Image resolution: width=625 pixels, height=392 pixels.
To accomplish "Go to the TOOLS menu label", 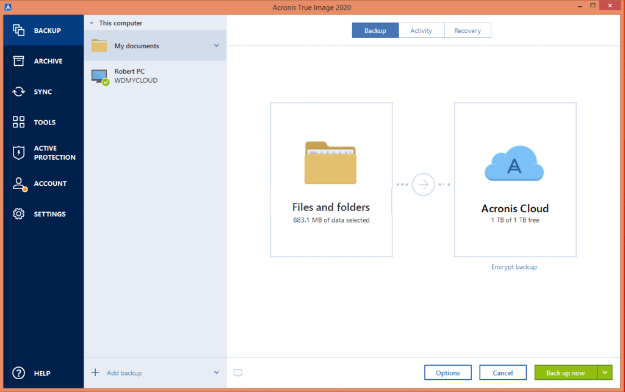I will pyautogui.click(x=45, y=122).
